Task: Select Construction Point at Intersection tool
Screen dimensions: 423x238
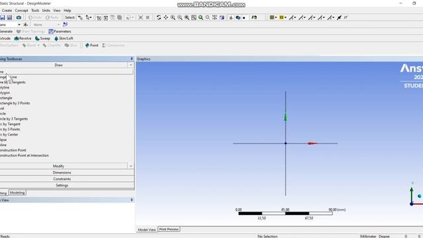Action: 24,155
